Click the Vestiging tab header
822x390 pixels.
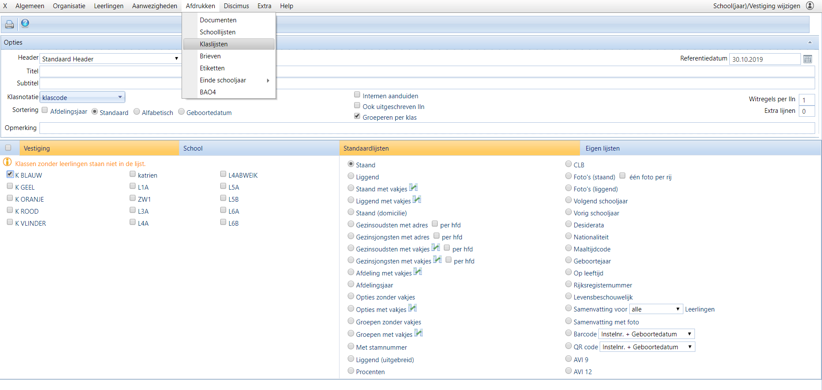99,148
